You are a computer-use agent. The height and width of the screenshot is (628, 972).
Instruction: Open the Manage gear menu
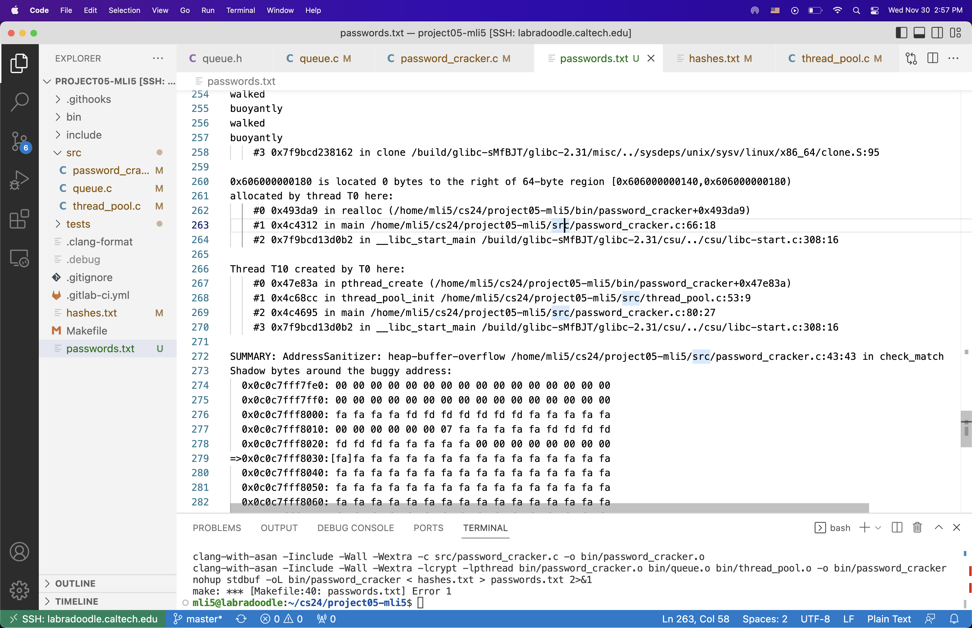pyautogui.click(x=19, y=590)
